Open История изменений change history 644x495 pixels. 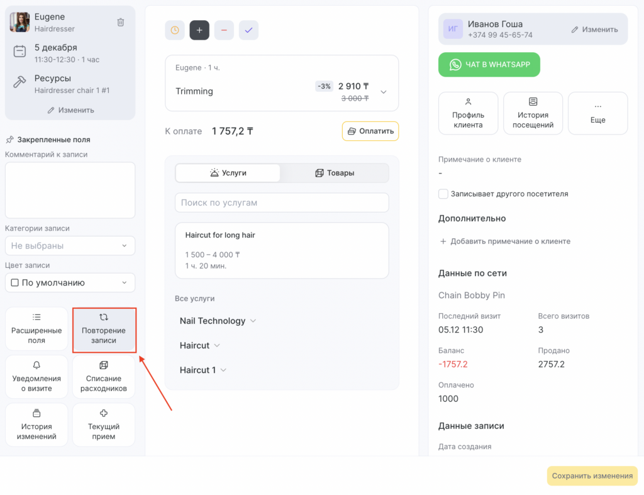click(36, 425)
